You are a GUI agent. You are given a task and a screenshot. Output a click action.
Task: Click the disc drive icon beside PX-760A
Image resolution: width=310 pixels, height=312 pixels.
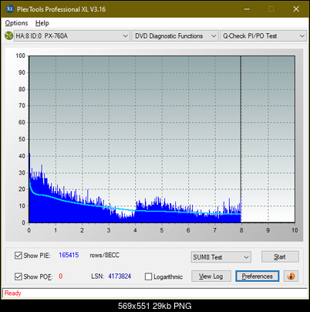[x=9, y=36]
